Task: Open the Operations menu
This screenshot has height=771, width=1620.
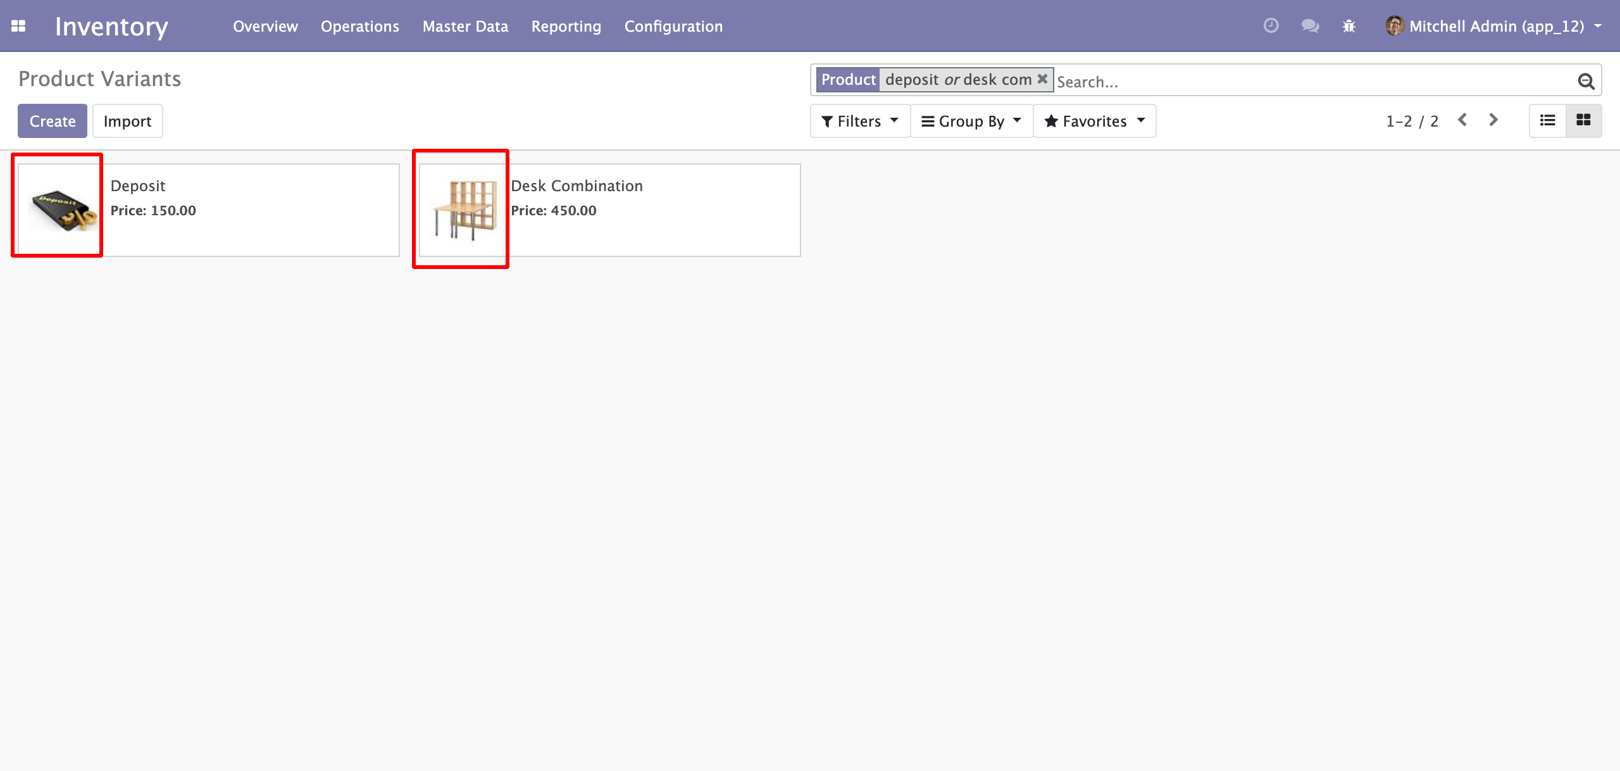Action: tap(360, 26)
